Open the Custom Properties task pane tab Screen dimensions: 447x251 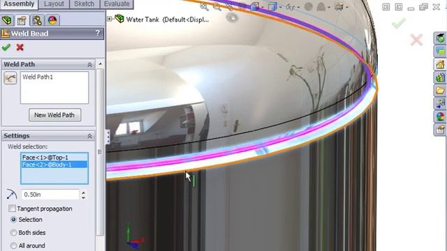(440, 130)
